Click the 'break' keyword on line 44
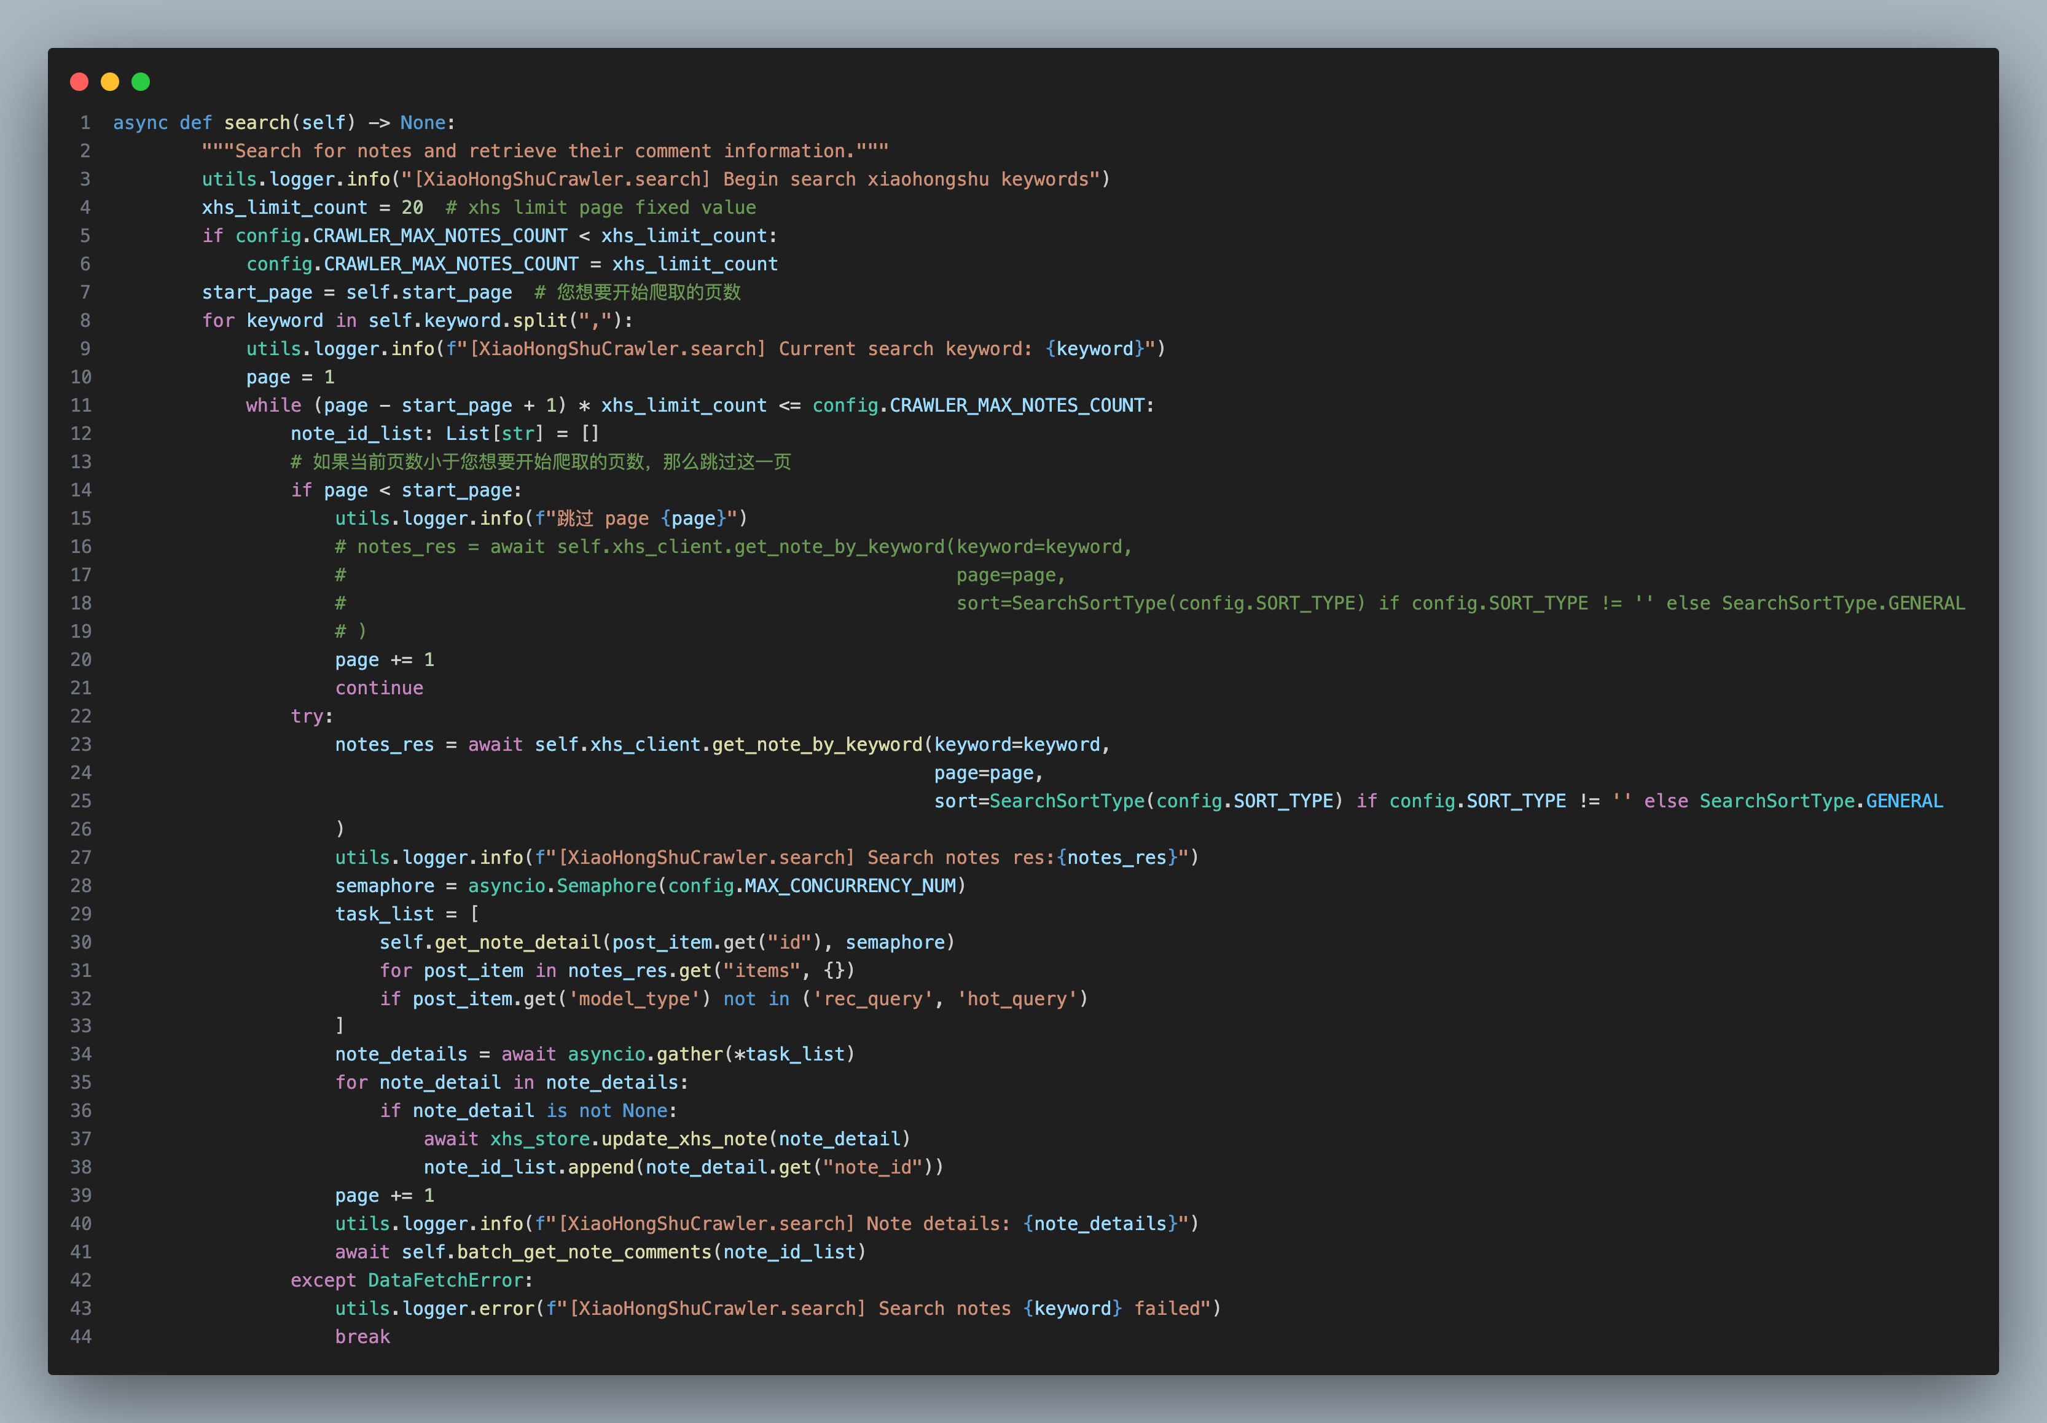Viewport: 2047px width, 1423px height. pos(362,1338)
